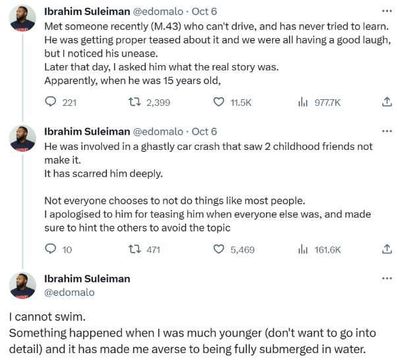
Task: Click the Oct 6 timestamp on the second tweet
Action: (x=204, y=132)
